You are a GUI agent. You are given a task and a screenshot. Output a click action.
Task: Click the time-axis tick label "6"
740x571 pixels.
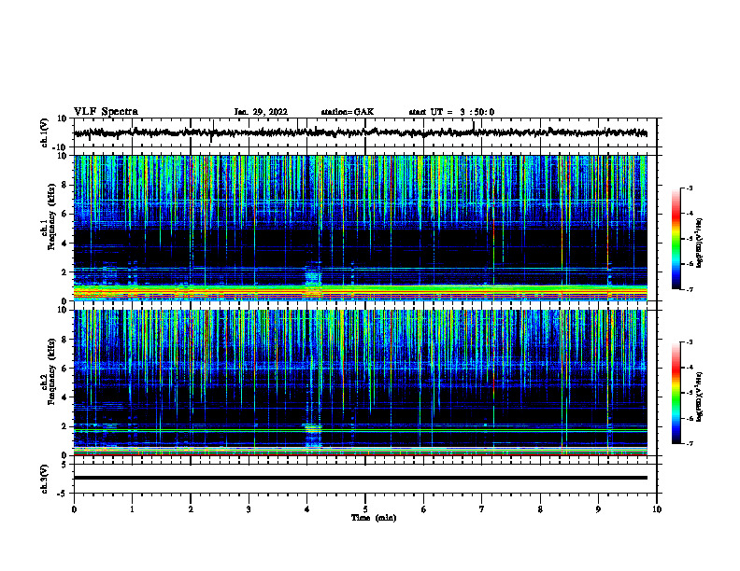tap(424, 509)
